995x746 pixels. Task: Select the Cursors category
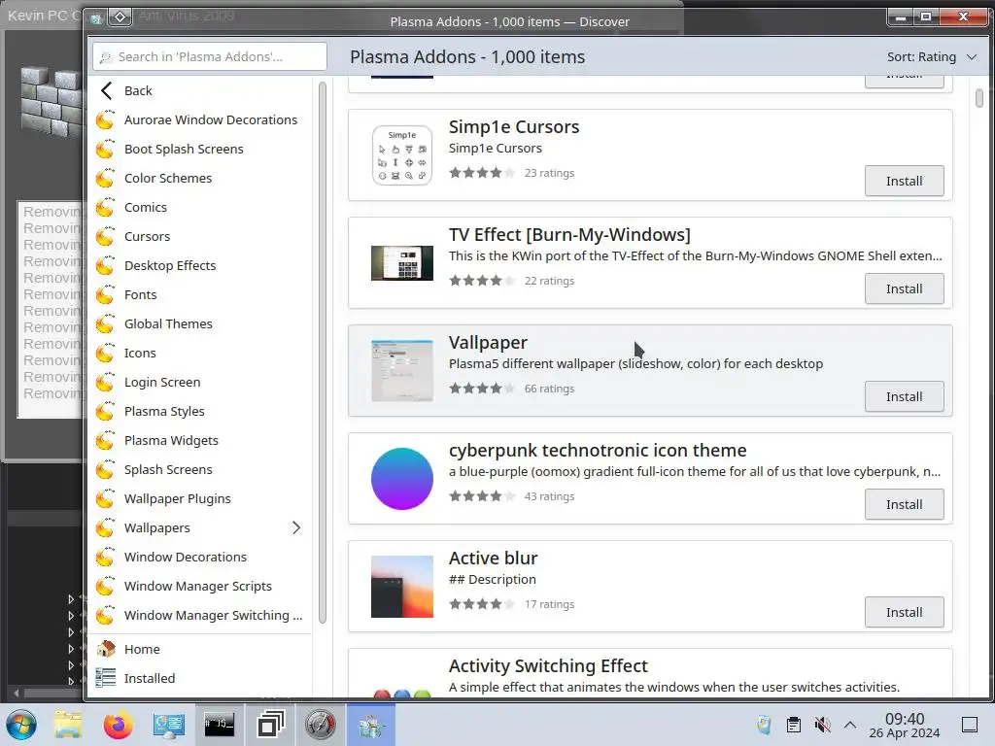click(x=199, y=237)
